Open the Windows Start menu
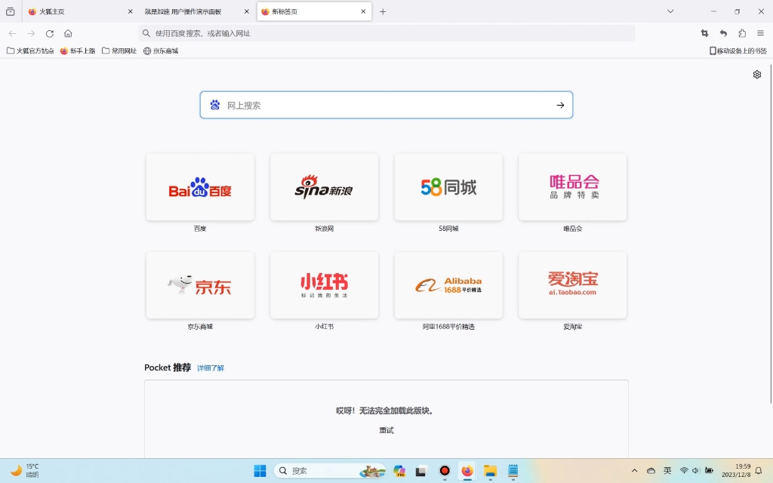Screen dimensions: 773x483 coord(260,471)
